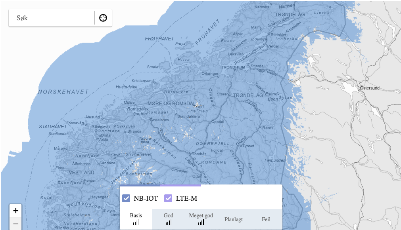Select the God coverage tab
Image resolution: width=401 pixels, height=230 pixels.
pyautogui.click(x=168, y=219)
